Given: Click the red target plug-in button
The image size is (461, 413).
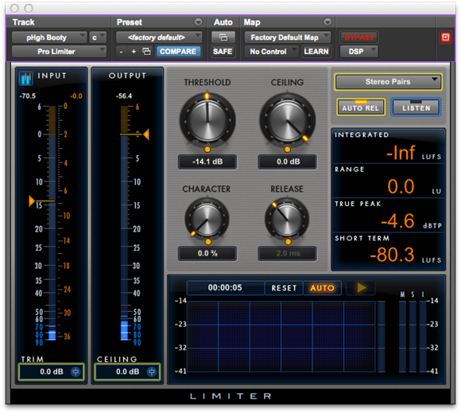Looking at the screenshot, I should (x=445, y=37).
